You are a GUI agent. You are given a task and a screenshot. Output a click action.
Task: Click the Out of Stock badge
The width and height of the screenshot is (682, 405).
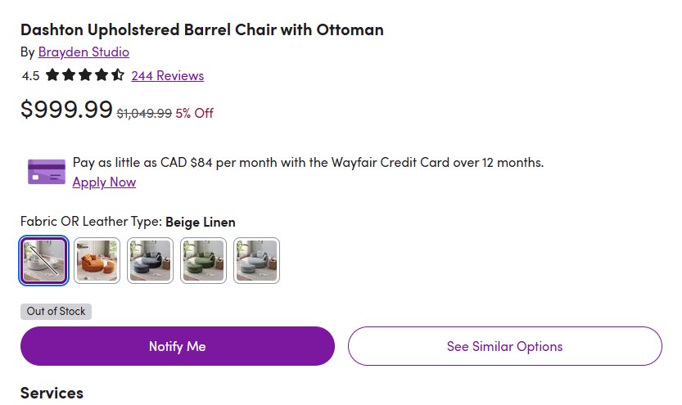56,311
